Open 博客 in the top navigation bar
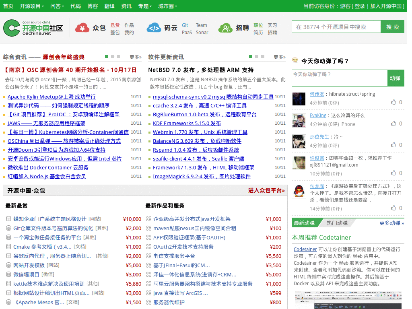Image resolution: width=412 pixels, height=309 pixels. click(93, 6)
